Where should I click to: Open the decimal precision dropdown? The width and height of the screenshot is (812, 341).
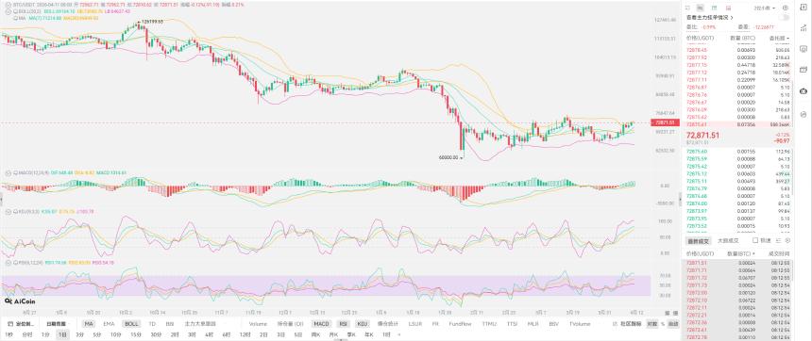(x=765, y=8)
